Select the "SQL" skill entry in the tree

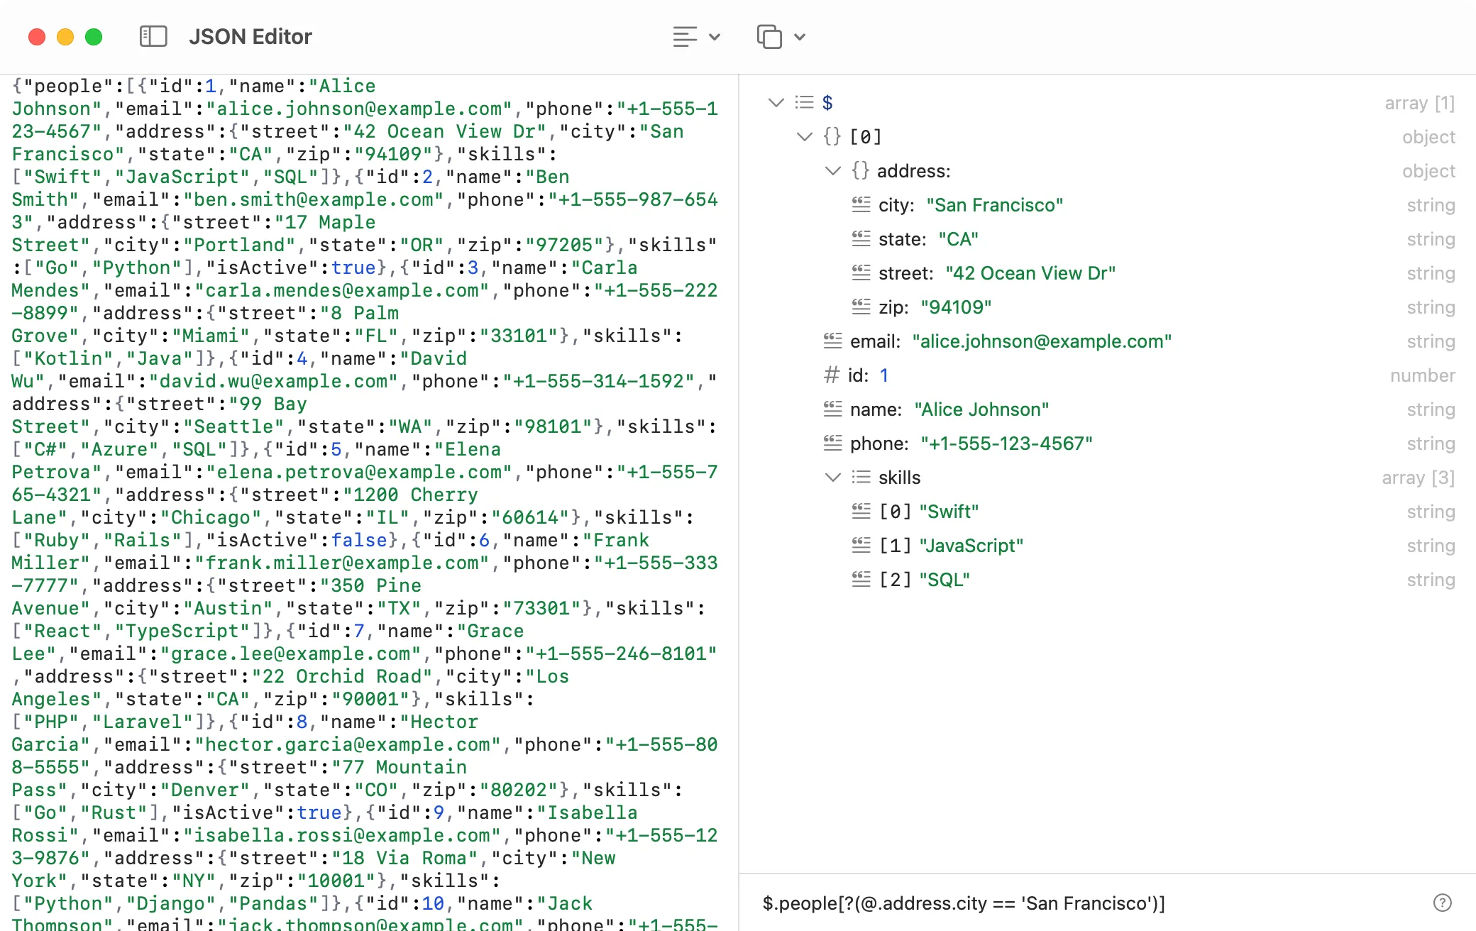click(x=945, y=579)
